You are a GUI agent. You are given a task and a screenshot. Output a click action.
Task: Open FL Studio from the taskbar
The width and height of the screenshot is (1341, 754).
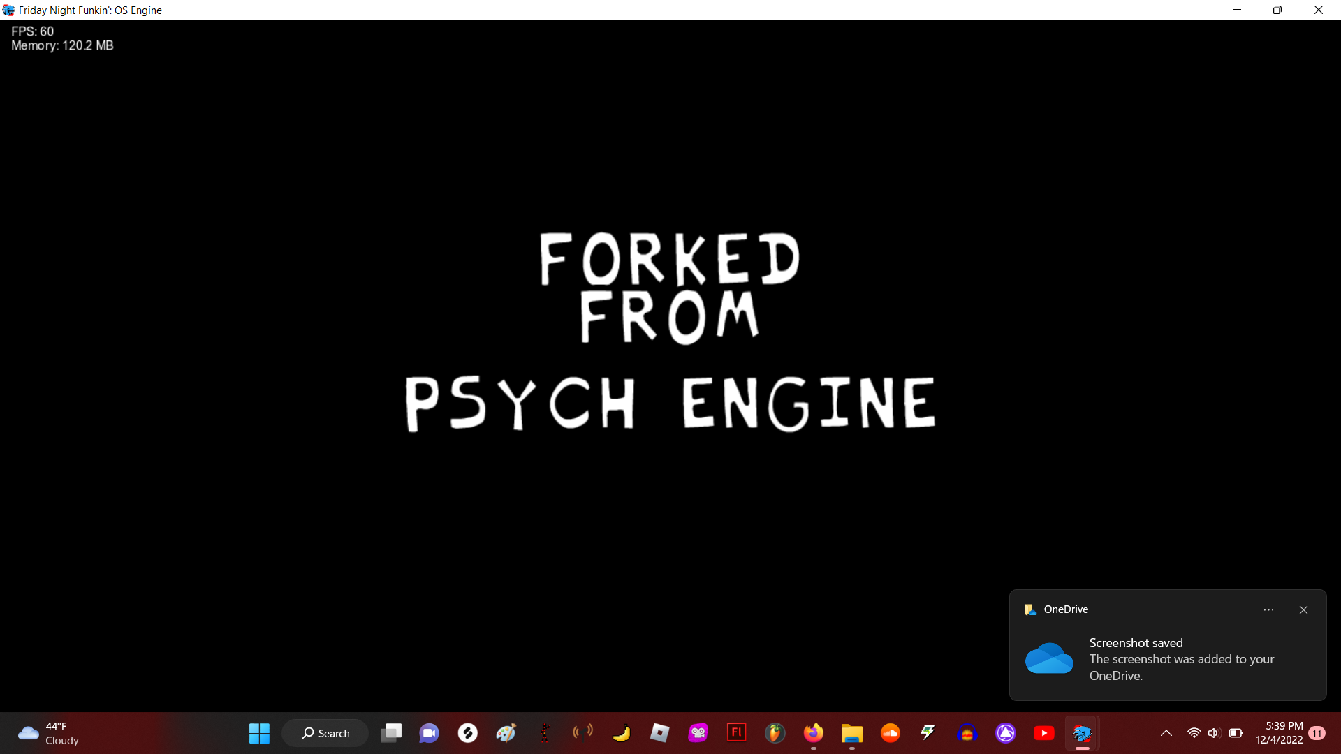point(775,733)
